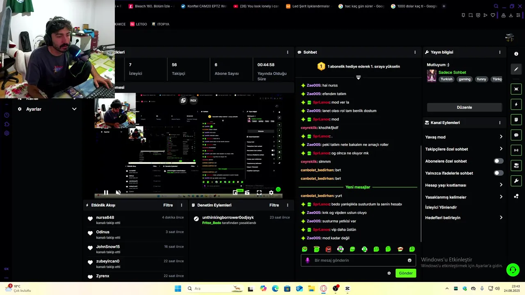Open the camera stream sidebar icon

516,166
